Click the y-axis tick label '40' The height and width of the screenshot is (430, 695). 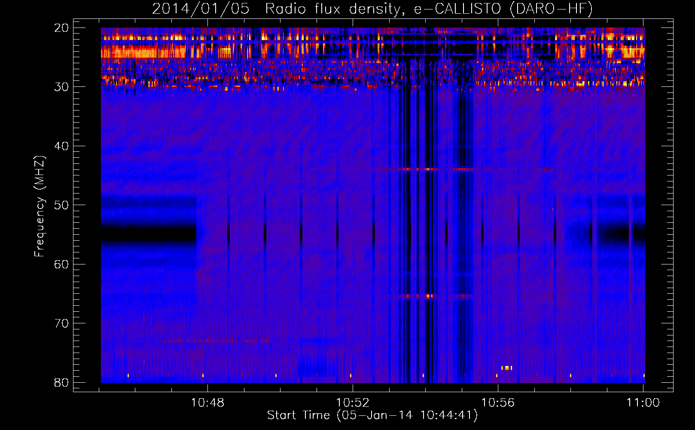pyautogui.click(x=61, y=146)
